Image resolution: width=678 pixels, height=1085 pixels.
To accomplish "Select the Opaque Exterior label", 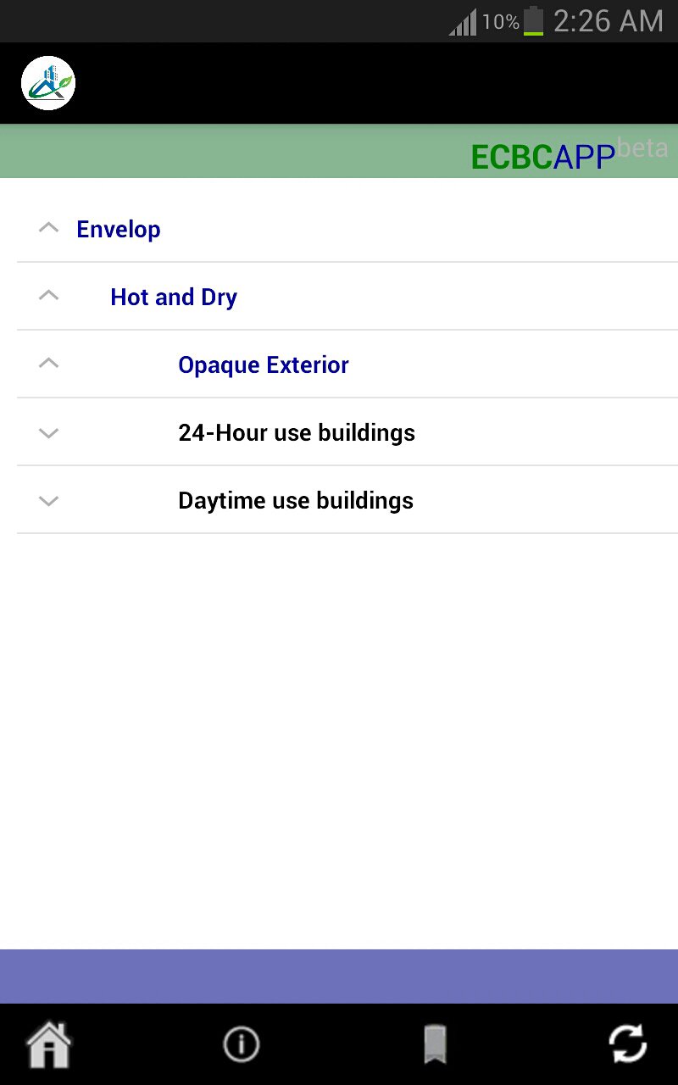I will click(x=264, y=364).
